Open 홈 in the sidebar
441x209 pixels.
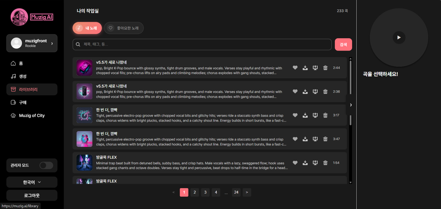click(x=32, y=63)
